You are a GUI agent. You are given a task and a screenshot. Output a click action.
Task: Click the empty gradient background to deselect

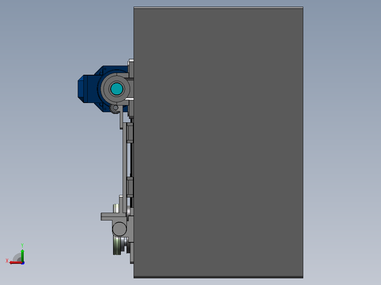tap(49, 146)
